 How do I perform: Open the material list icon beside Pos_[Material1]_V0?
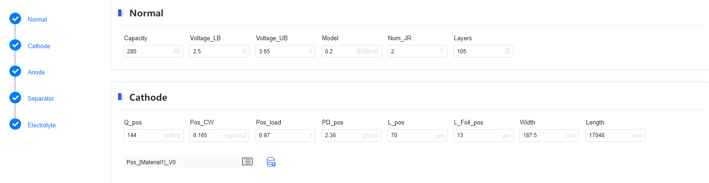[x=247, y=161]
